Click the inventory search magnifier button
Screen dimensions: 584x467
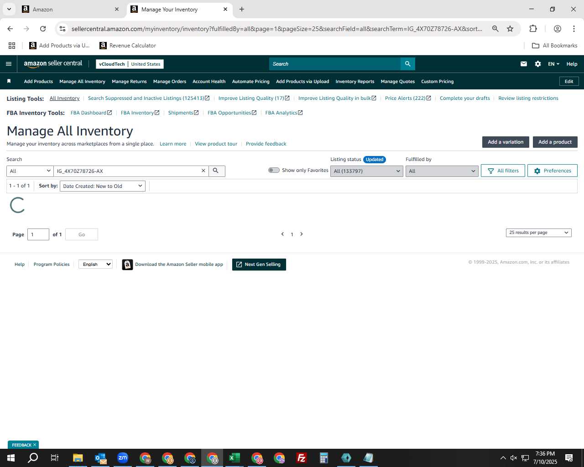216,171
